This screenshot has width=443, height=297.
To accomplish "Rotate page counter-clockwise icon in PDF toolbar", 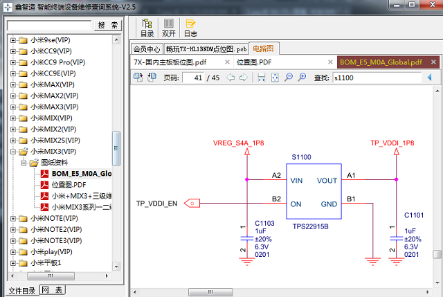I will (x=152, y=77).
